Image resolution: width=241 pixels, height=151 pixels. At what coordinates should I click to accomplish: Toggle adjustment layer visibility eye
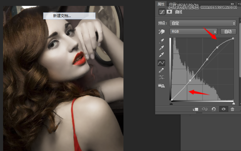point(224,109)
